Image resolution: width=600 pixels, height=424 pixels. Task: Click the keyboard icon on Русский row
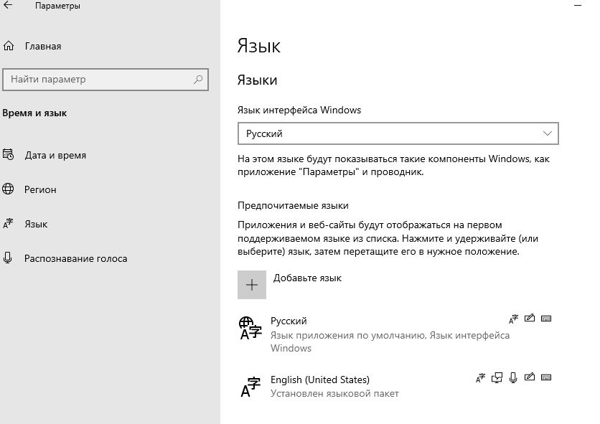[546, 319]
